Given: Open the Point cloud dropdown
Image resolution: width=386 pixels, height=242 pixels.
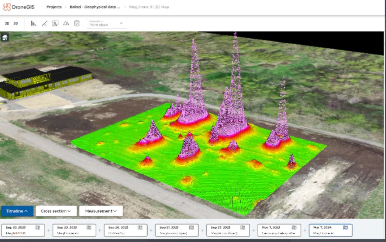Looking at the screenshot, I should pos(107,24).
